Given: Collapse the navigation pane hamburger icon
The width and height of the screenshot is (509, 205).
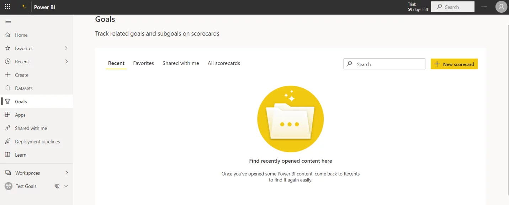Looking at the screenshot, I should 8,21.
